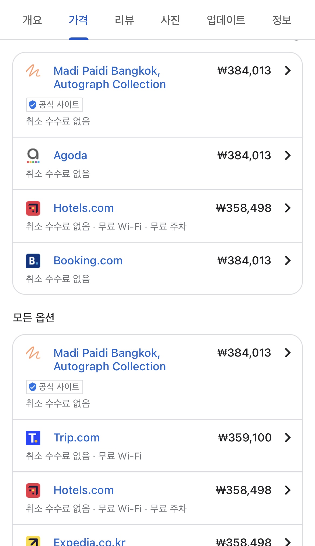Click the Booking.com price ₩384,013
Screen dimensions: 315x546
[244, 261]
